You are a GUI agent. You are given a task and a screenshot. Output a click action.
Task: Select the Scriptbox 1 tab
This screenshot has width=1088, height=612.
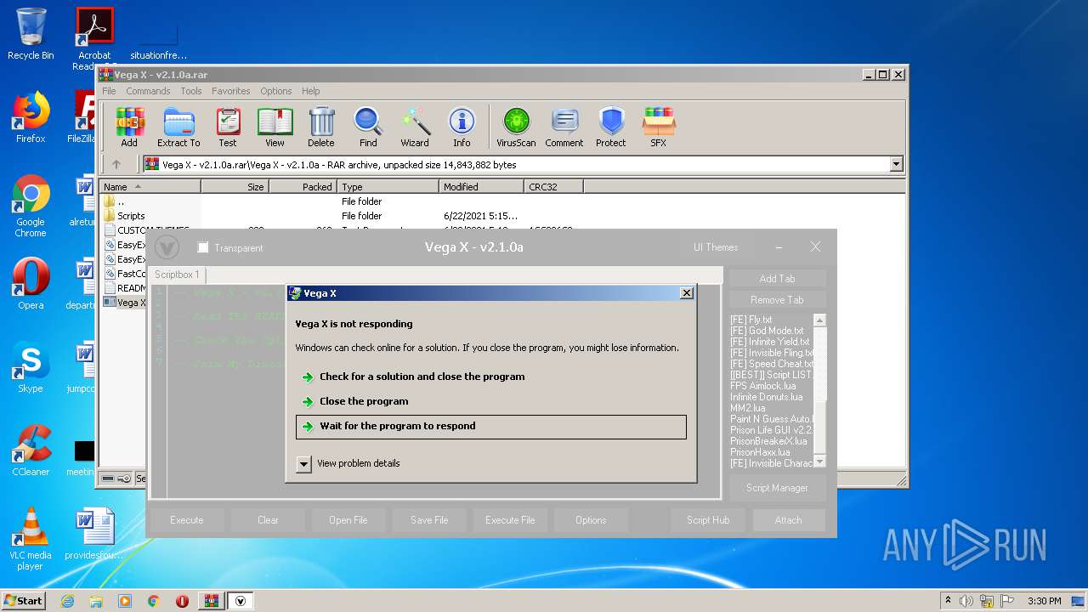[178, 275]
